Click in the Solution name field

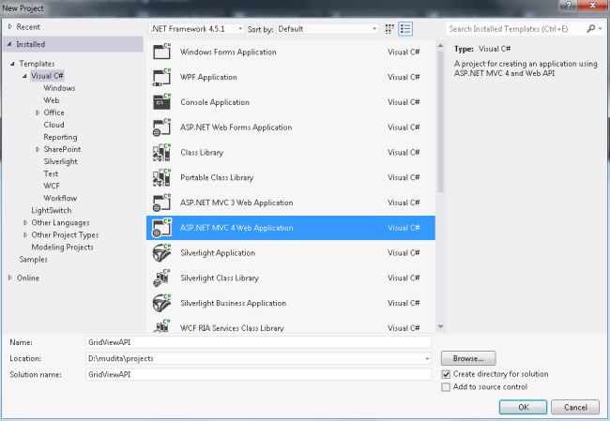[258, 374]
